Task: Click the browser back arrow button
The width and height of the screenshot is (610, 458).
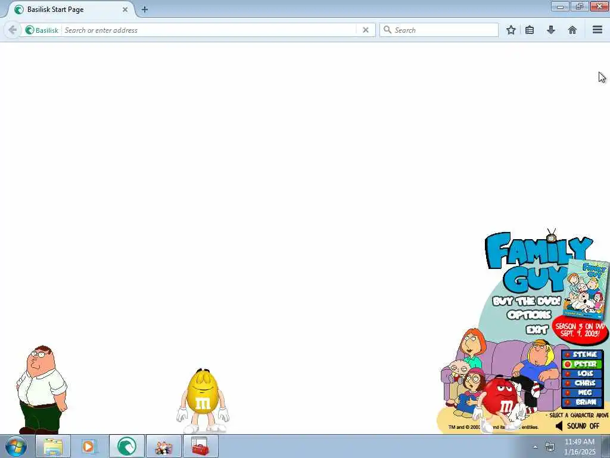Action: tap(13, 30)
